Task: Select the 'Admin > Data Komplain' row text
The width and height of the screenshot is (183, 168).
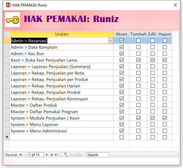Action: 34,47
